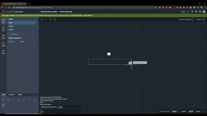
Task: Click the Save button
Action: [x=183, y=12]
